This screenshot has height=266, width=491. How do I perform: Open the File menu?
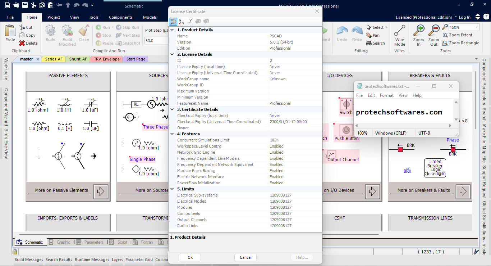tap(10, 17)
